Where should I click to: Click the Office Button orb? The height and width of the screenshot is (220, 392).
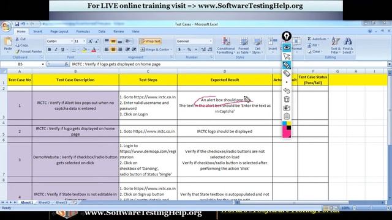[6, 27]
